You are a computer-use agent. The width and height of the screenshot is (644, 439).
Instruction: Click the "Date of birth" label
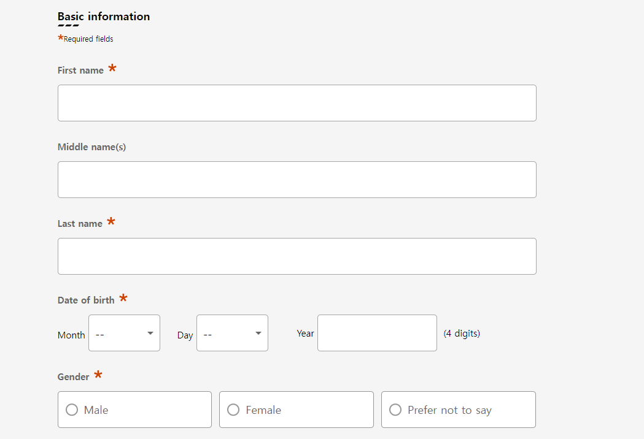click(86, 300)
